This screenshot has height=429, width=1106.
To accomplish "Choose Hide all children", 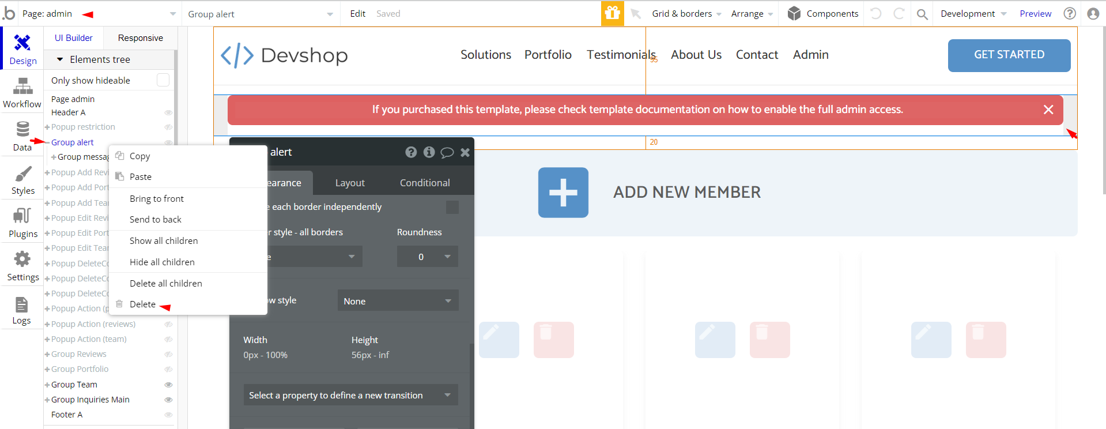I will (188, 262).
